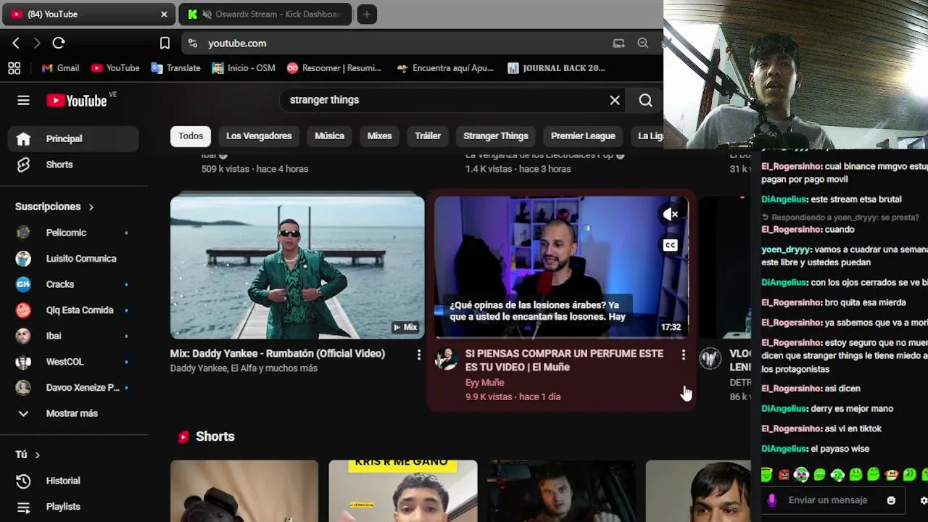Viewport: 928px width, 522px height.
Task: Click the YouTube logo
Action: point(77,101)
